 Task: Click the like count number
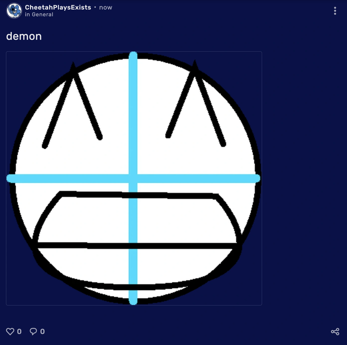(19, 331)
